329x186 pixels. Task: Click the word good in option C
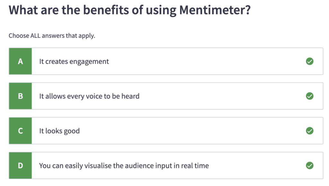tap(72, 131)
